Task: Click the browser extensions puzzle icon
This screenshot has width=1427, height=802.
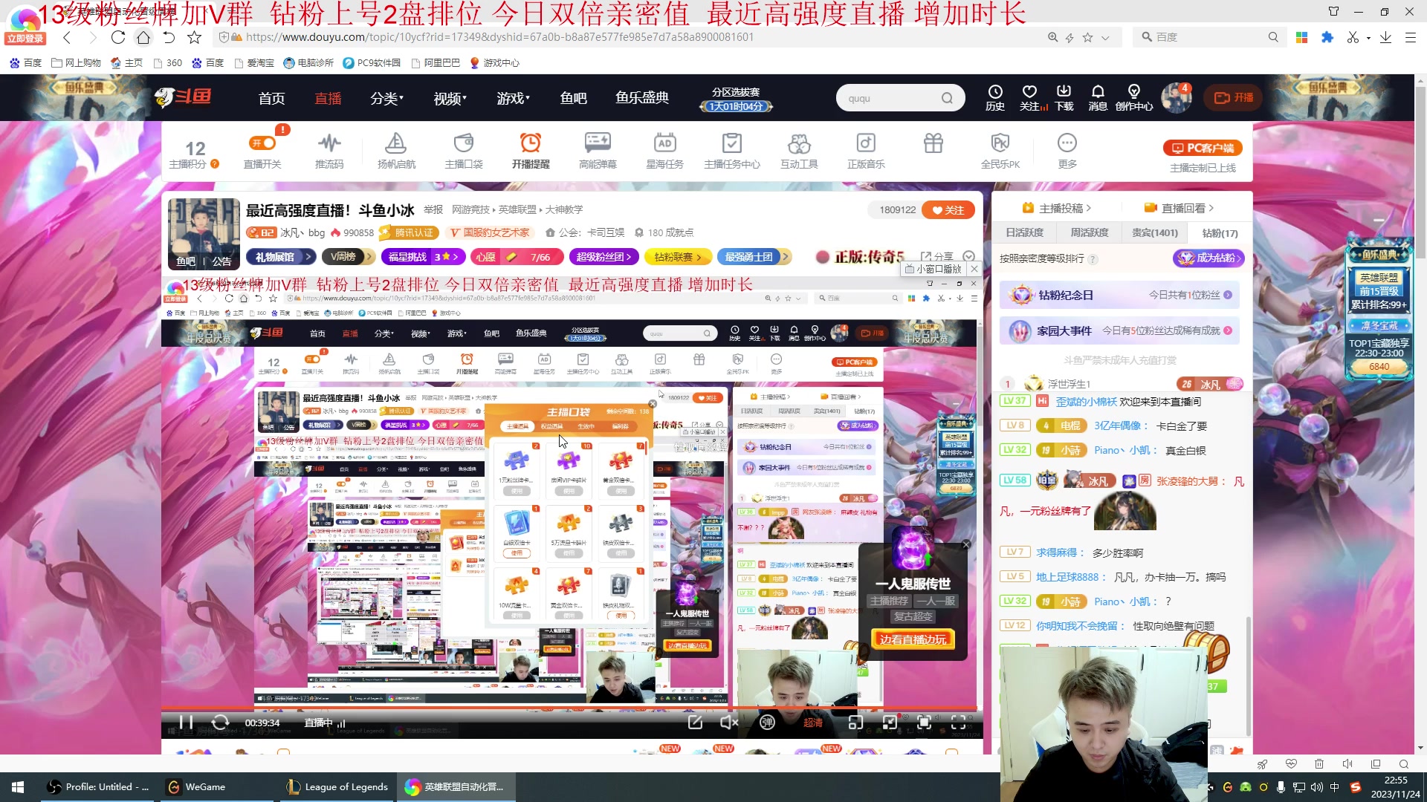Action: pos(1327,37)
